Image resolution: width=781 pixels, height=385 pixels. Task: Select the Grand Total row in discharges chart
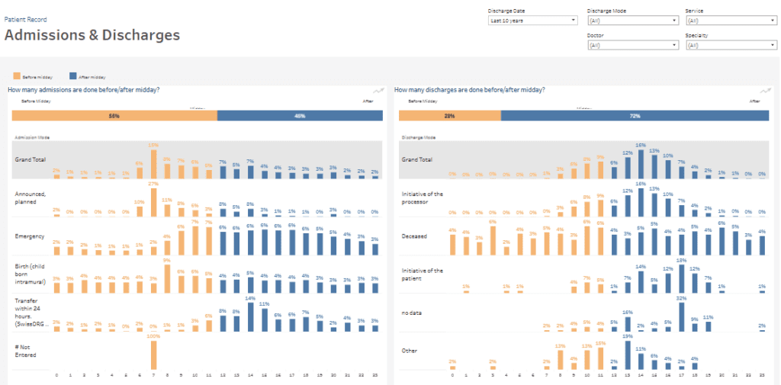pos(584,160)
